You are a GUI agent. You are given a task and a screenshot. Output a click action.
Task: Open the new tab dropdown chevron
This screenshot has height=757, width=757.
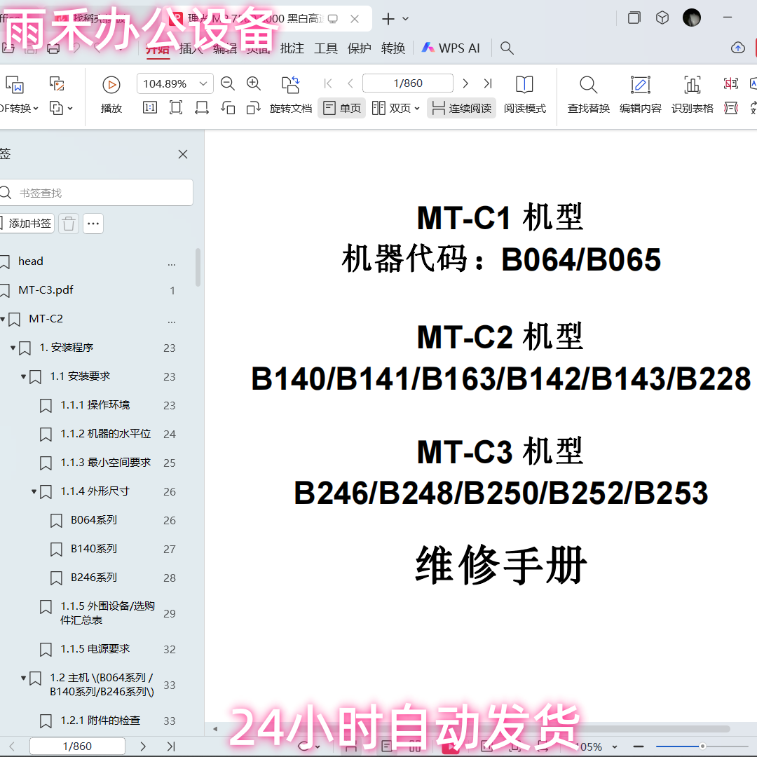(x=406, y=19)
